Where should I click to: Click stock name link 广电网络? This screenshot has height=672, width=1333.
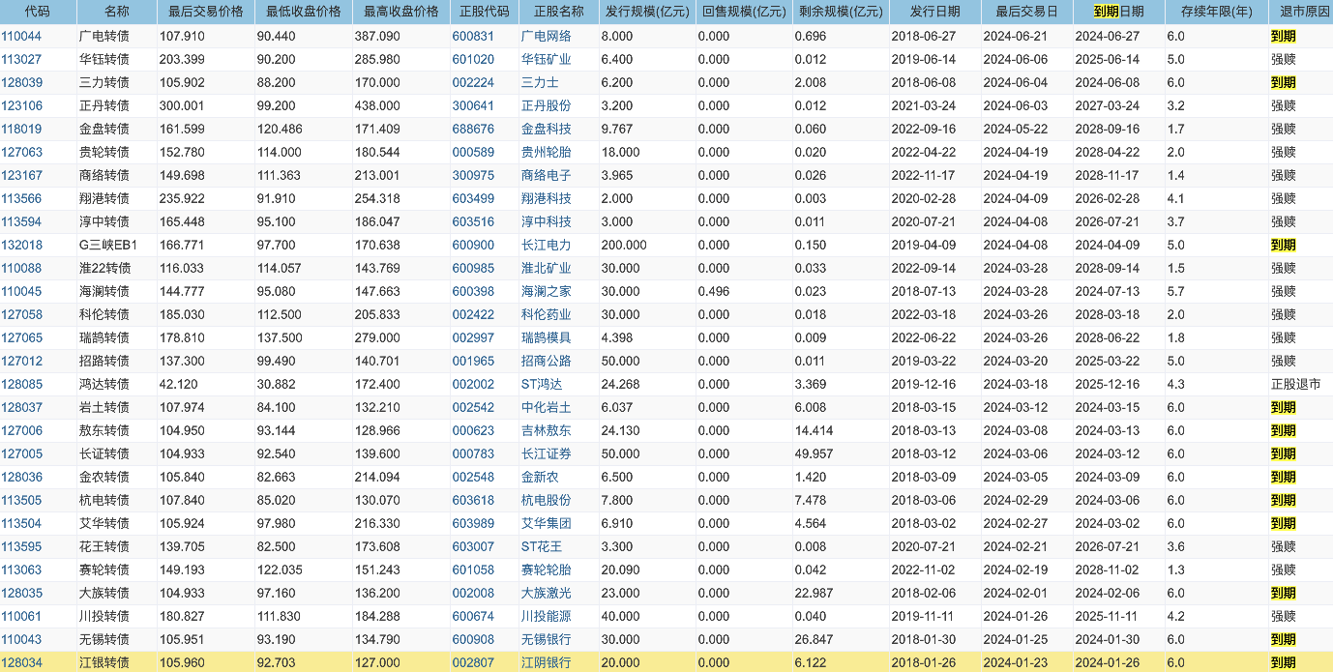[x=547, y=36]
